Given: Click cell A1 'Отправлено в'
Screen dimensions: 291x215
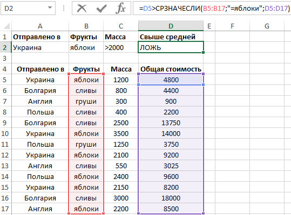Looking at the screenshot, I should [40, 37].
